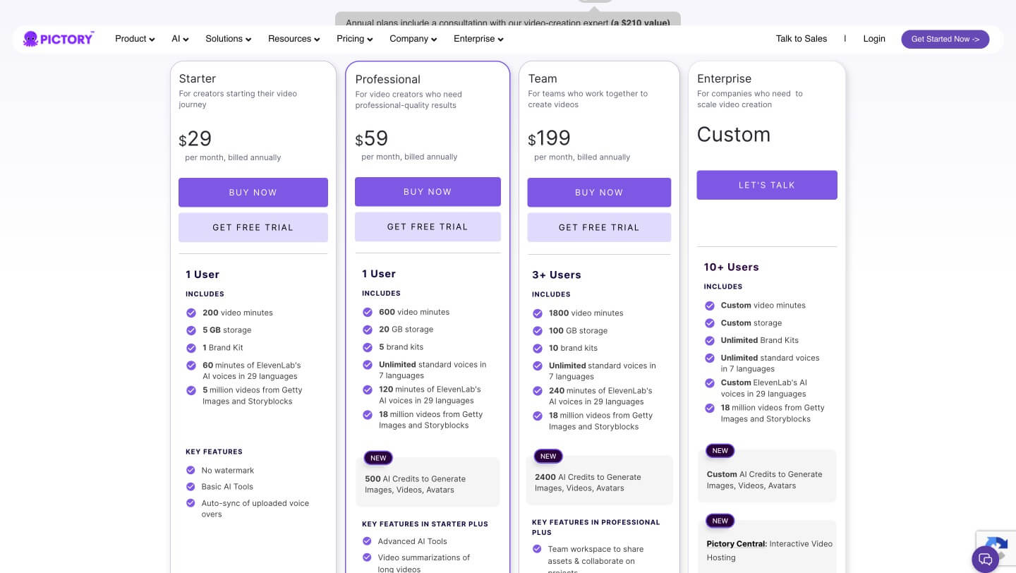The height and width of the screenshot is (573, 1016).
Task: Click the $29 Starter price
Action: 195,139
